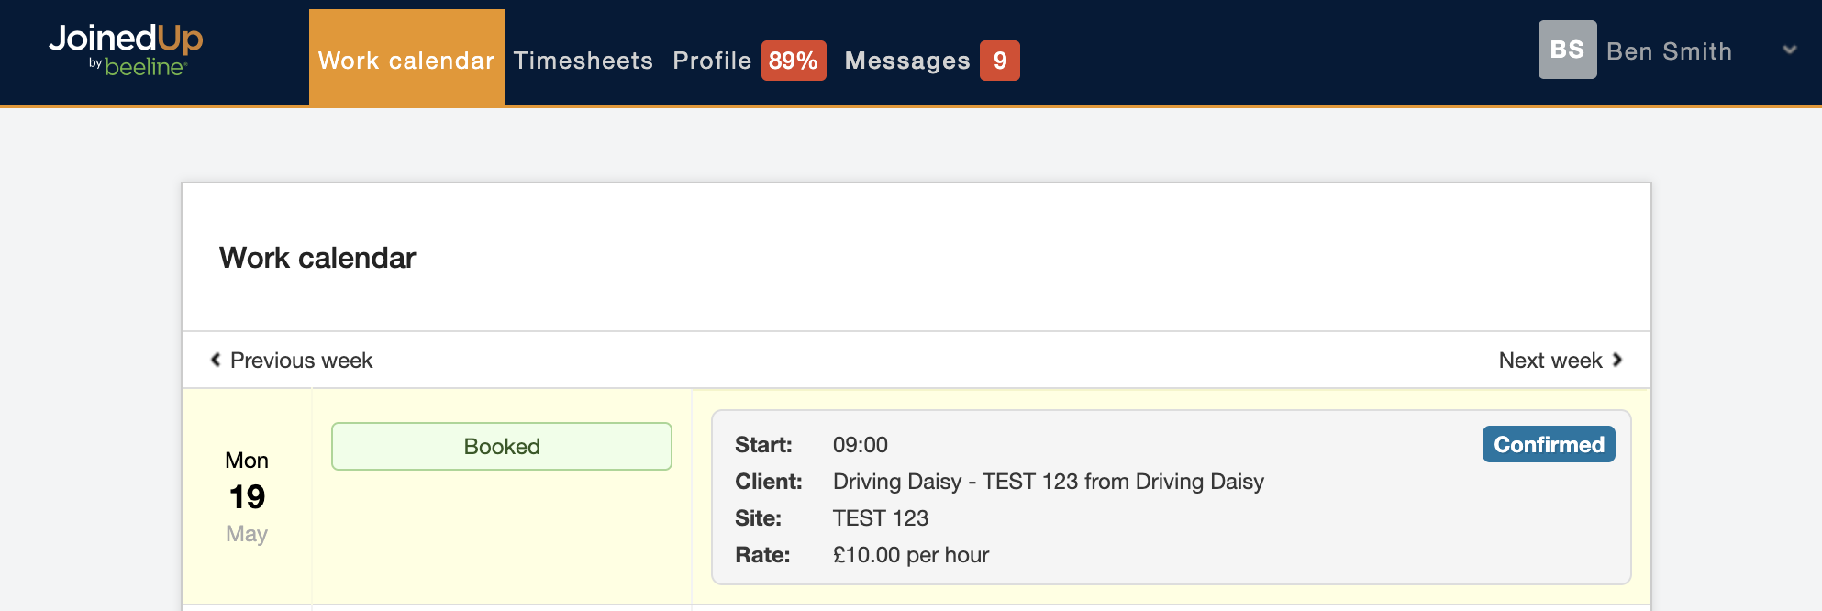This screenshot has width=1822, height=611.
Task: Click the JoinedUp logo
Action: tap(126, 39)
